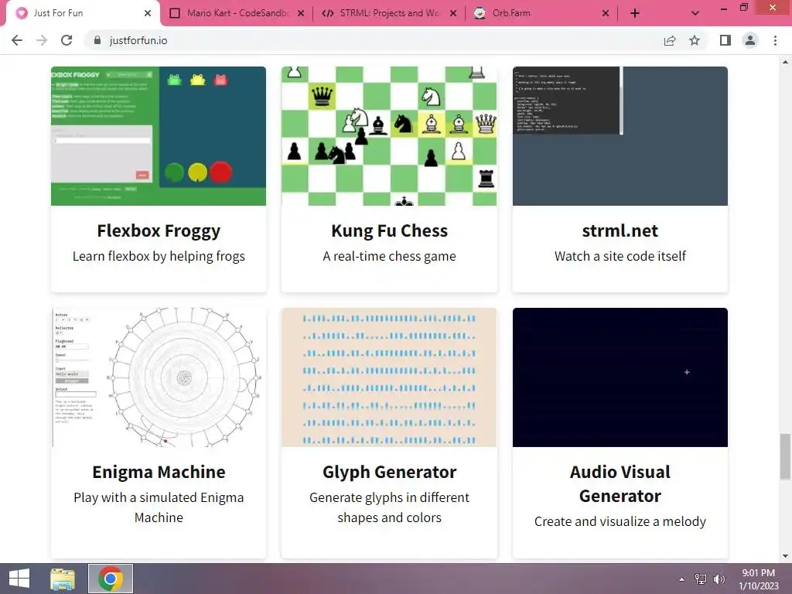This screenshot has width=792, height=594.
Task: Click the justforfun.io address bar
Action: [374, 40]
